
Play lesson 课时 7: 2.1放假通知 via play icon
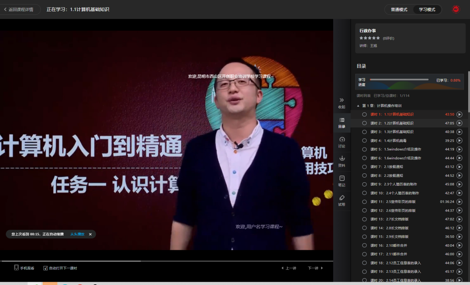tap(459, 167)
